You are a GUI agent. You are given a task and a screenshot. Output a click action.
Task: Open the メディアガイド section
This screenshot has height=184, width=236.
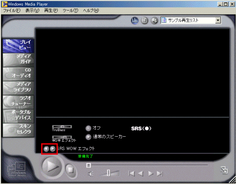pos(18,60)
